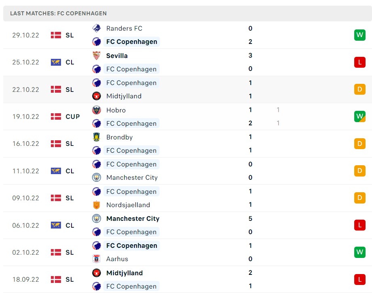Open the Manchester City team page
The width and height of the screenshot is (372, 293).
(x=133, y=218)
